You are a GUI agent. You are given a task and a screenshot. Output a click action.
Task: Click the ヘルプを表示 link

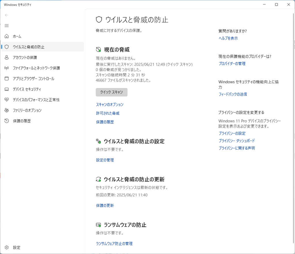(228, 38)
